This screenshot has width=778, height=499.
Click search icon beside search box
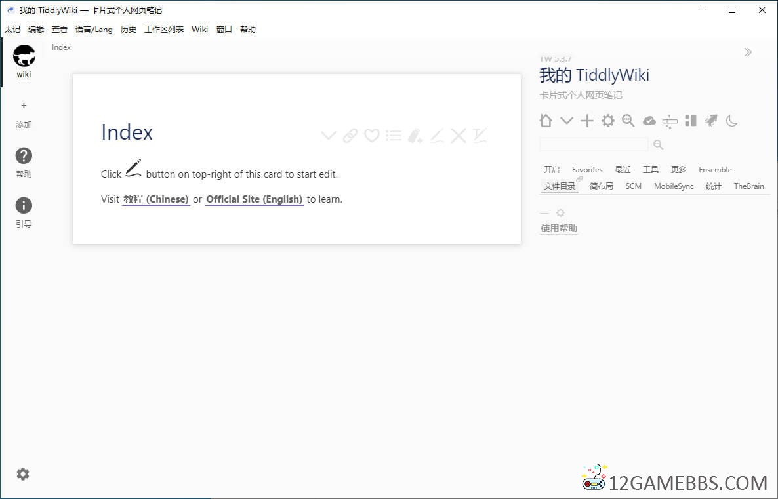[659, 144]
